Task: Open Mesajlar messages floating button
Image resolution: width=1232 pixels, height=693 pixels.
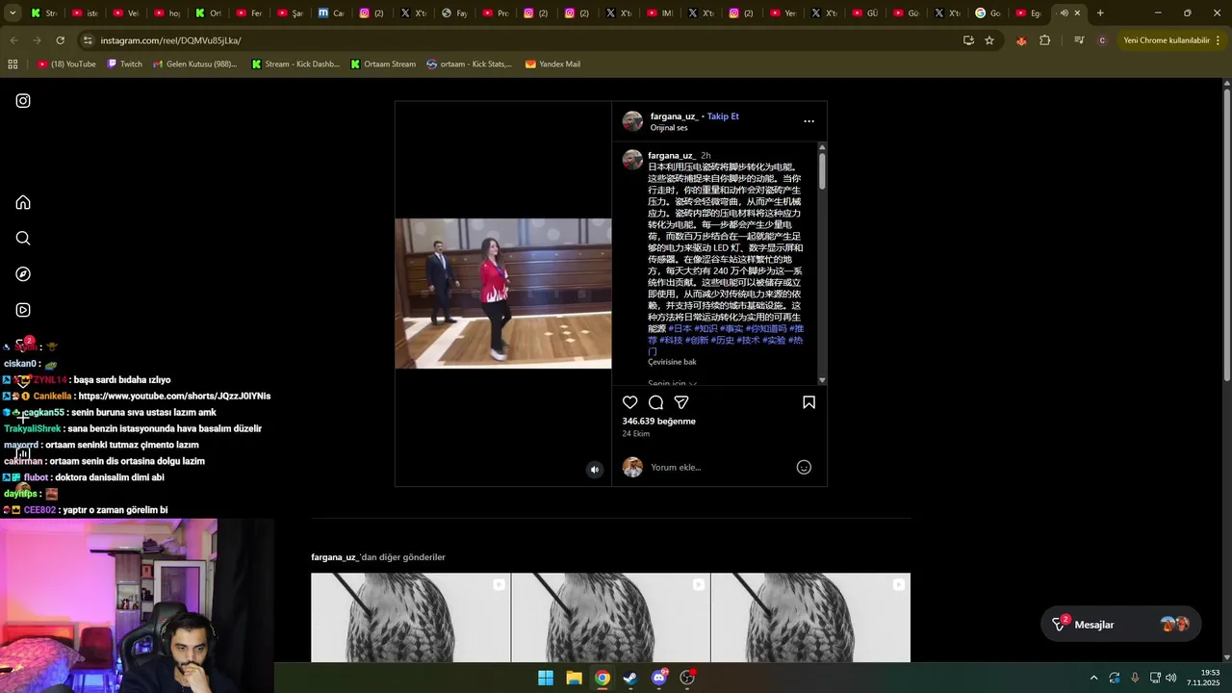Action: point(1120,625)
